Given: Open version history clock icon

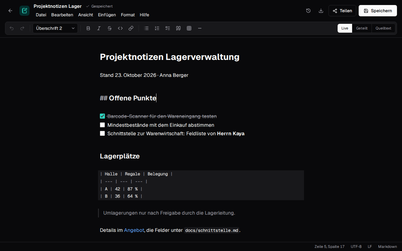Looking at the screenshot, I should 308,11.
